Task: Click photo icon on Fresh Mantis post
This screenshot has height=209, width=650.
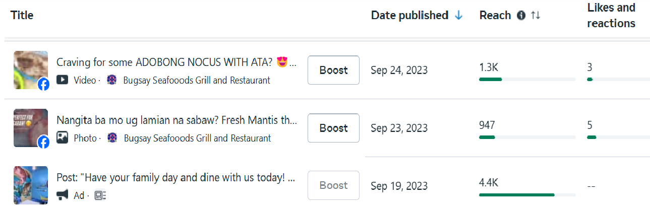Action: coord(63,137)
